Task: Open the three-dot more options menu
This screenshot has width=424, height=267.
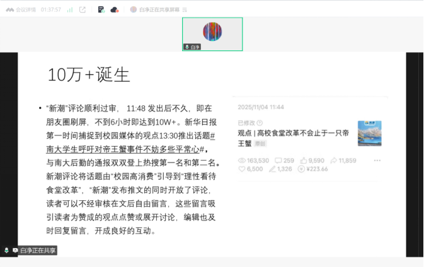Action: [377, 161]
